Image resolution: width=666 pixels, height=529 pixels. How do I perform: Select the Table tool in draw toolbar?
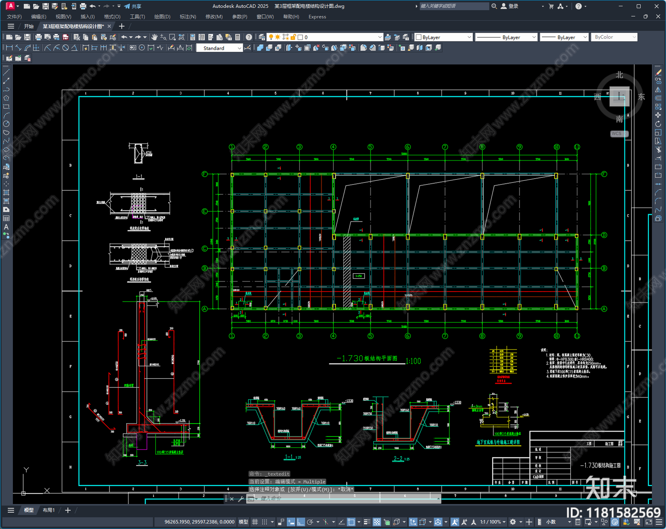click(x=6, y=218)
